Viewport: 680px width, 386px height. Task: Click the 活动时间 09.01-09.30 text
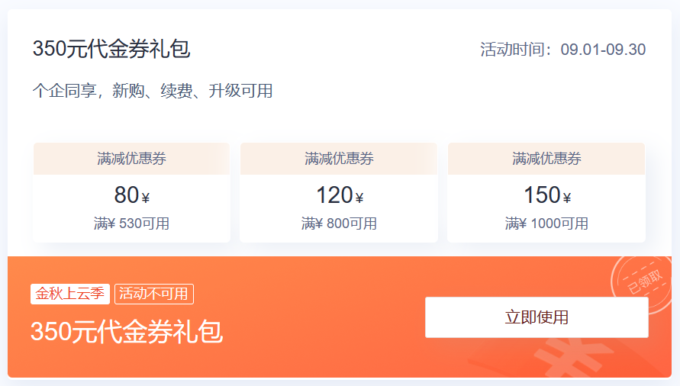pyautogui.click(x=563, y=50)
